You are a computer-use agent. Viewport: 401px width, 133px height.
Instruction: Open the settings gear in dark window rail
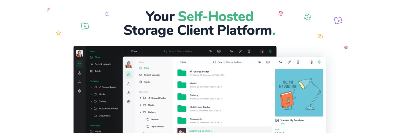point(79,91)
